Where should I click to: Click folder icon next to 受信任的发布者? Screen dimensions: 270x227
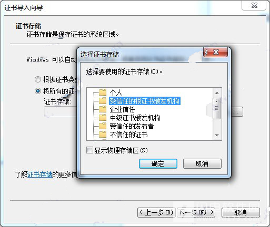tap(103, 126)
